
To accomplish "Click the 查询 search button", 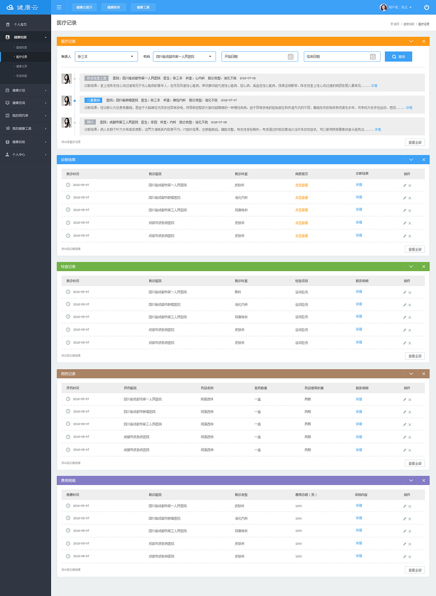I will pyautogui.click(x=399, y=57).
